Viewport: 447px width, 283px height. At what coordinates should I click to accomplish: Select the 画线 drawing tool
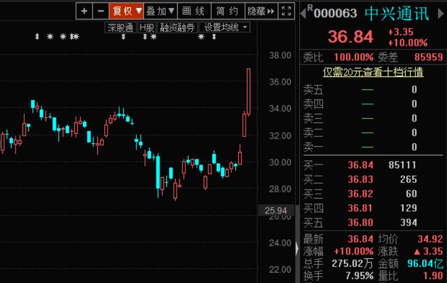pos(194,11)
